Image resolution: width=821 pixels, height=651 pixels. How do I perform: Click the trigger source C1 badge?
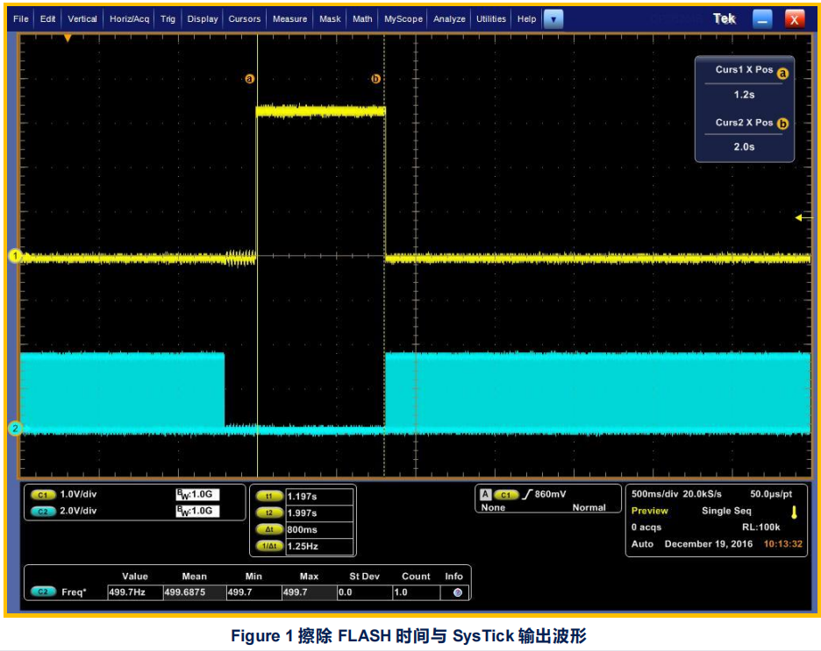(x=506, y=494)
